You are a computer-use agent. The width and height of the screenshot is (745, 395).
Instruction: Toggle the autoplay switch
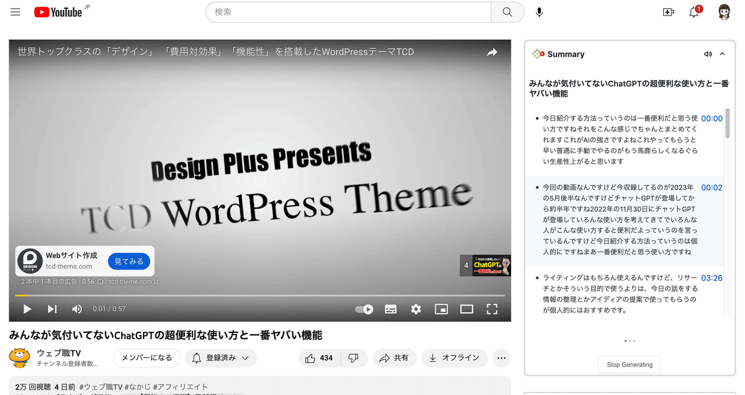[x=364, y=309]
